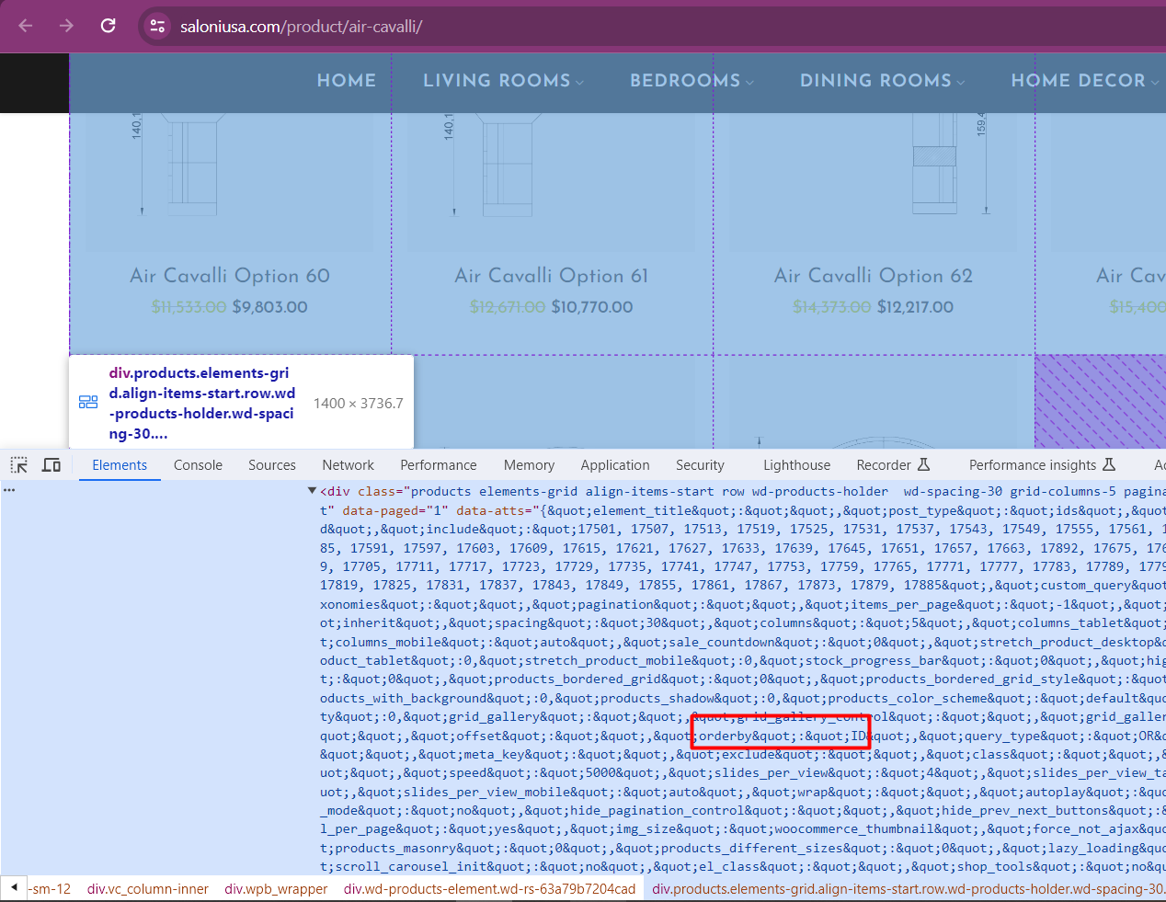Click the struck-through $11,533.00 price
The image size is (1166, 902).
click(189, 307)
